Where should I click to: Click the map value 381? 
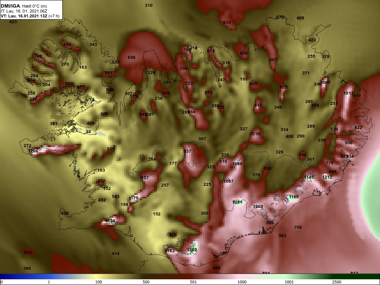pyautogui.click(x=54, y=123)
